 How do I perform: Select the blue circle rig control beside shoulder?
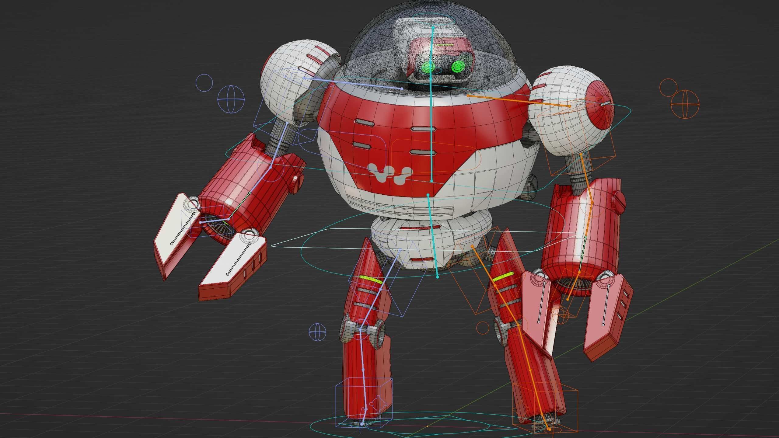point(204,83)
